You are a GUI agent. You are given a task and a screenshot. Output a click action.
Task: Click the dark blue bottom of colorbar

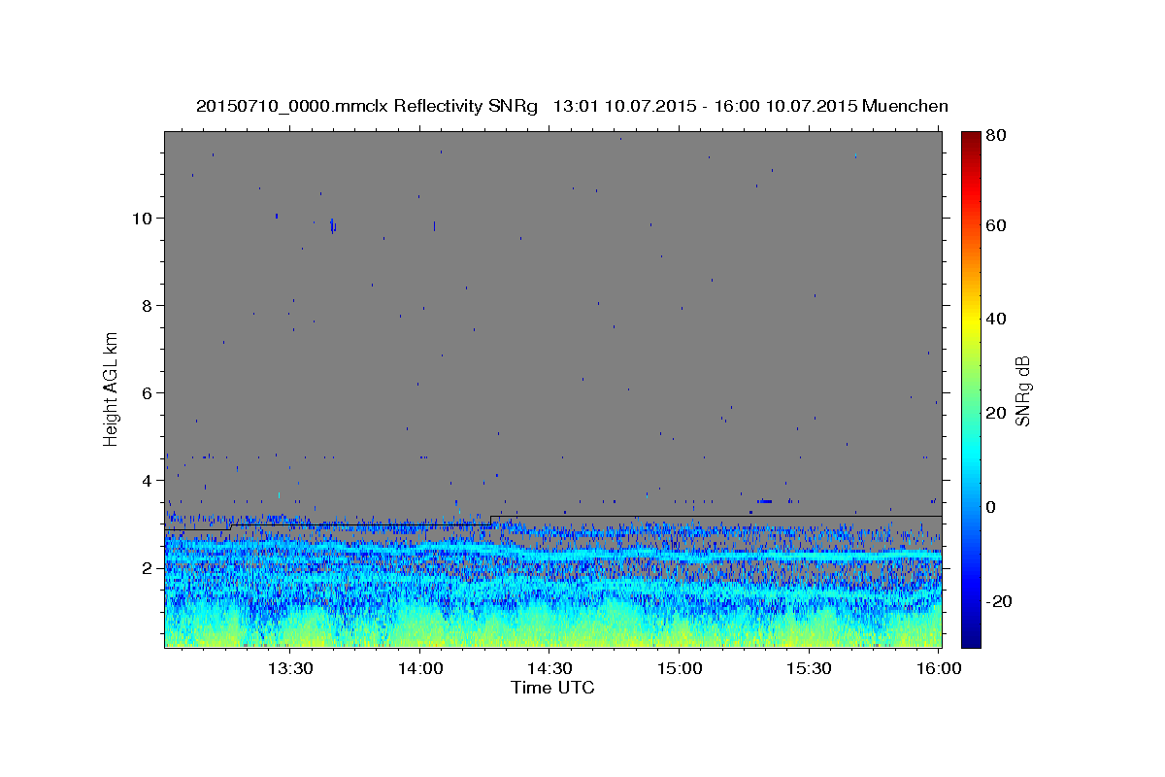click(x=970, y=640)
